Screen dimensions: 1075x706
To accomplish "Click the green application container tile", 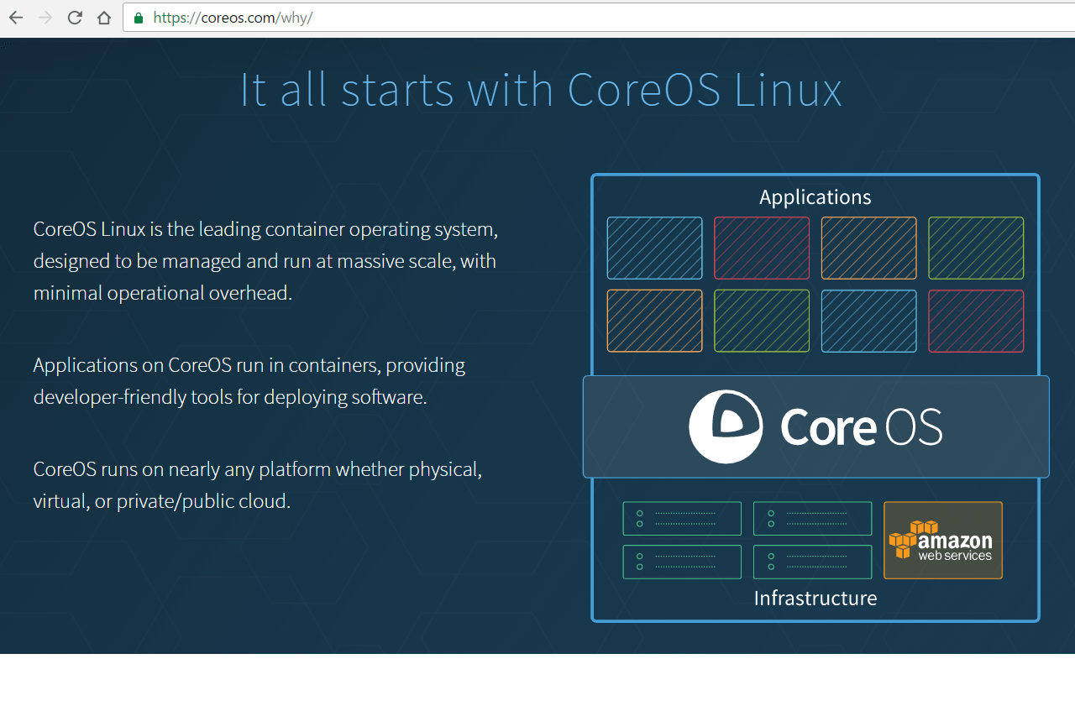I will tap(976, 248).
